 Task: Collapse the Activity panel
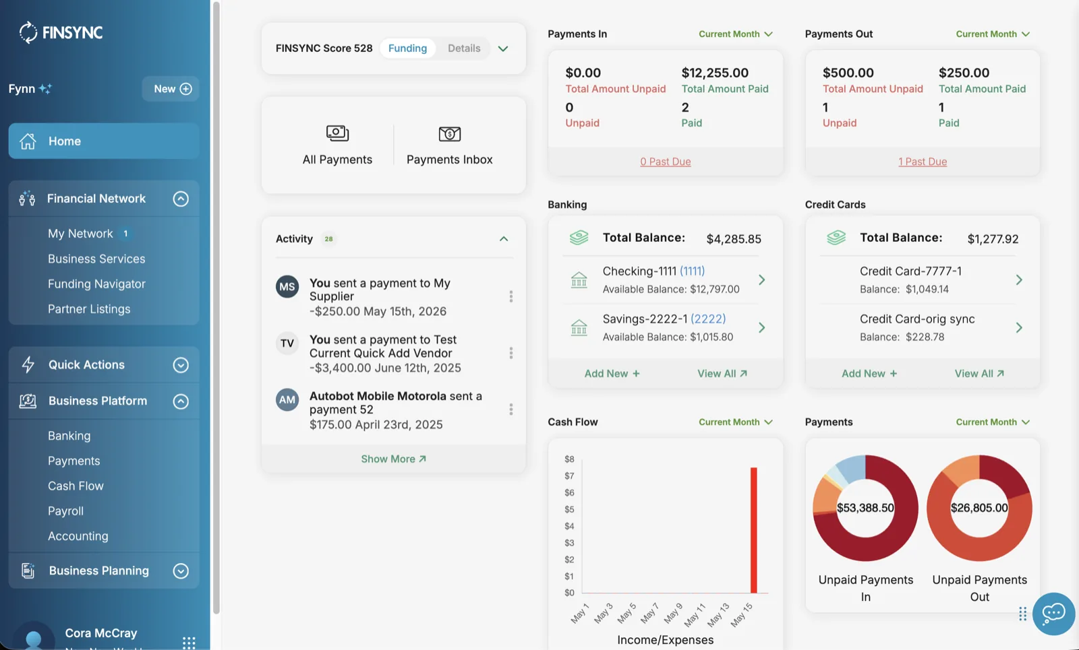(504, 238)
